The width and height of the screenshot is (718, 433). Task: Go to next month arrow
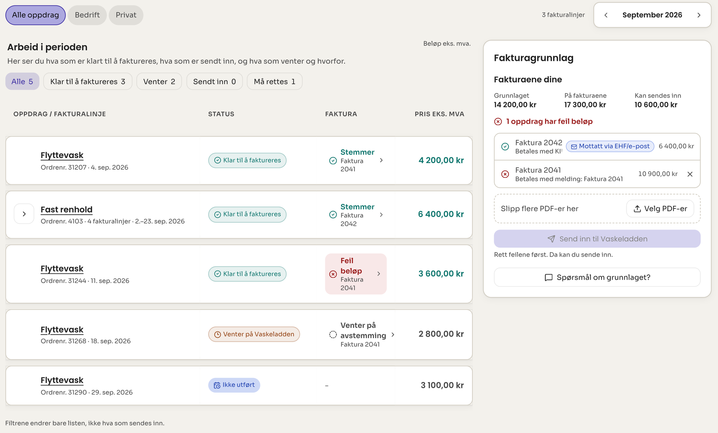699,15
